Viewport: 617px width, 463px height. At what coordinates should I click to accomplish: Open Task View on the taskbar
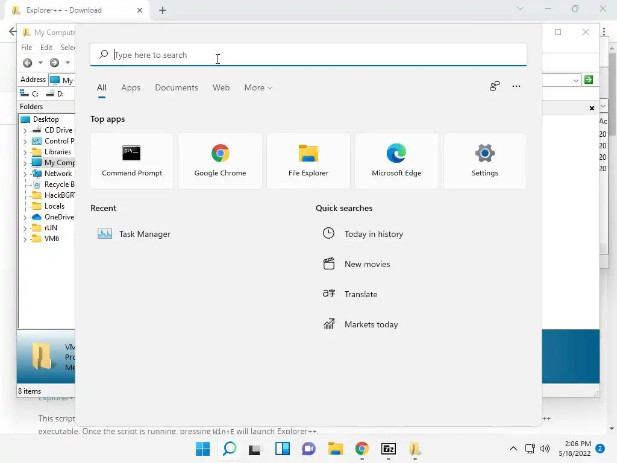click(255, 449)
